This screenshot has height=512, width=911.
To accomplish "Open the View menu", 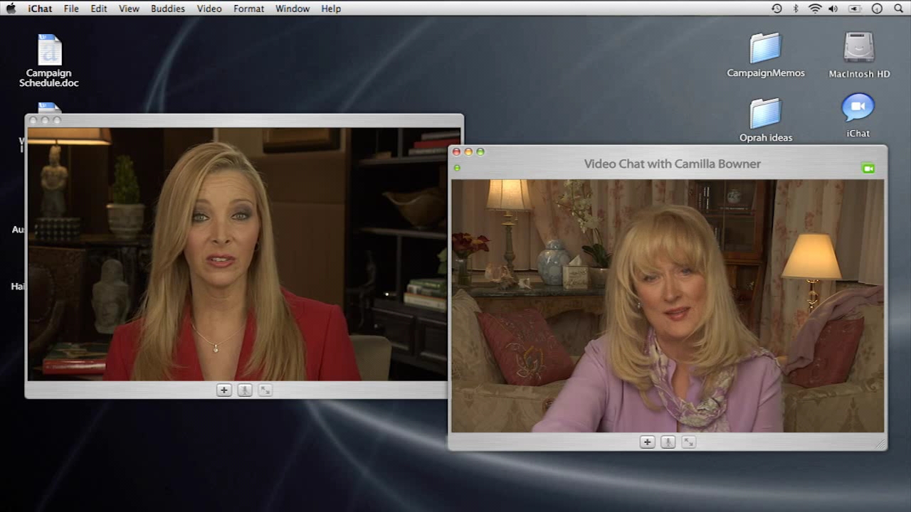I will pos(129,9).
